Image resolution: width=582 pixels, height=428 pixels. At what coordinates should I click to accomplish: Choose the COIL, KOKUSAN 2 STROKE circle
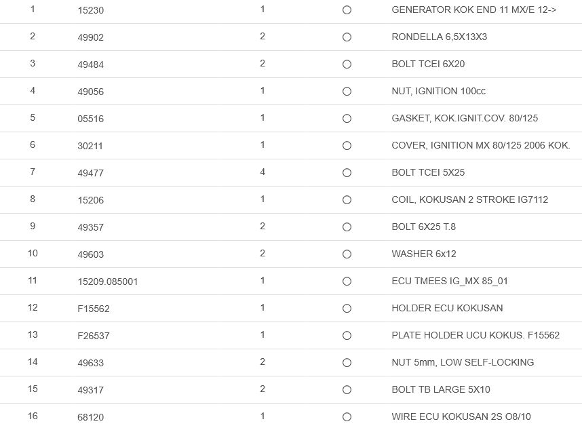tap(347, 200)
